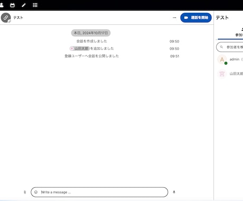
Task: Click the 山田太郎 phone avatar icon
Action: pyautogui.click(x=222, y=74)
